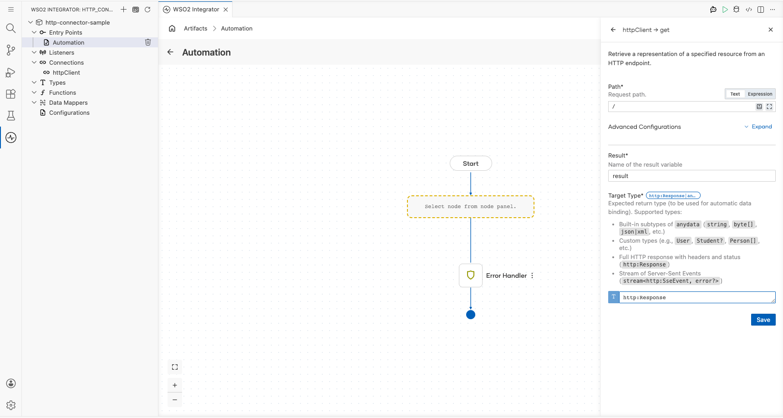Click the blue end node of the flow
The height and width of the screenshot is (418, 783).
471,315
